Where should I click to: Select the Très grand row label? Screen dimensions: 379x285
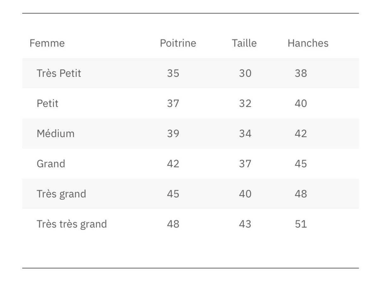(61, 194)
